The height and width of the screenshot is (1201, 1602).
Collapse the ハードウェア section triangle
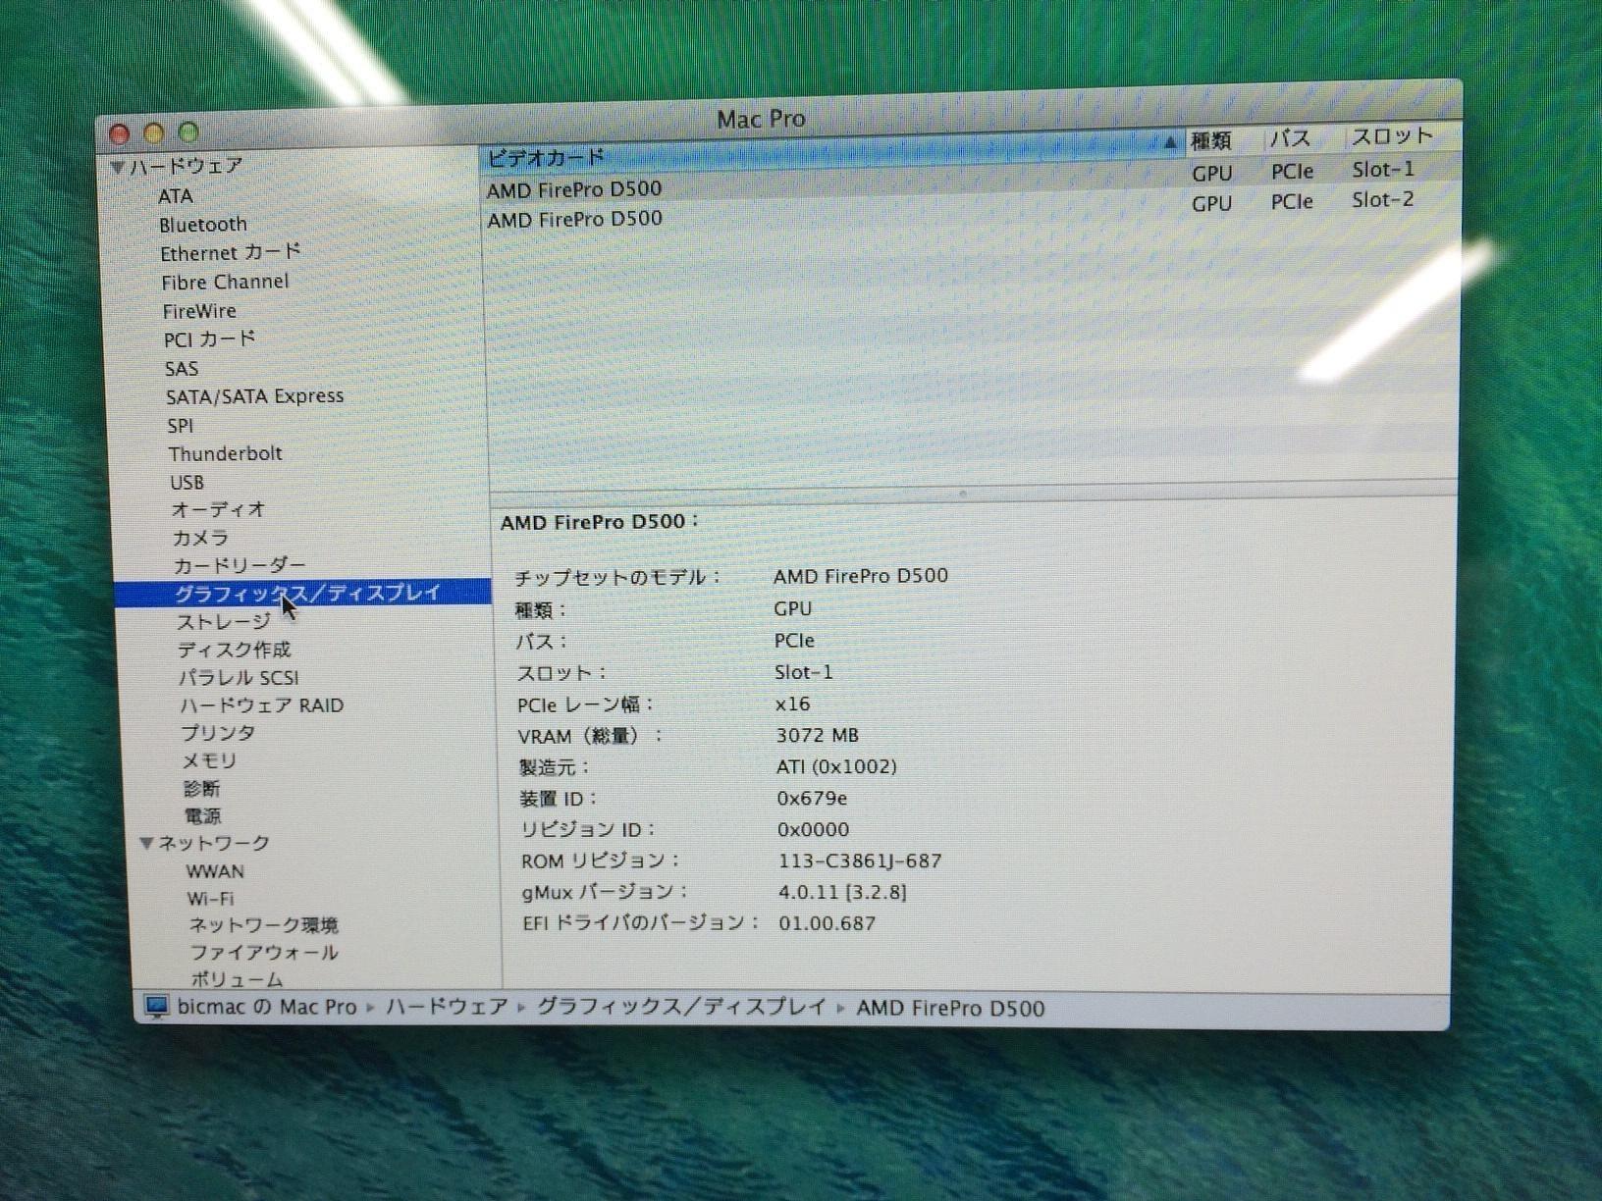tap(118, 168)
